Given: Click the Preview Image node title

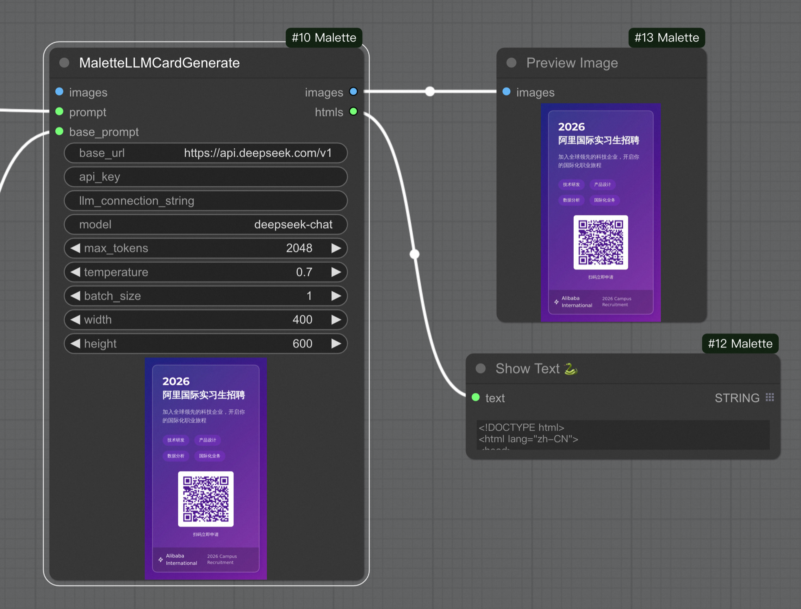Looking at the screenshot, I should (572, 63).
